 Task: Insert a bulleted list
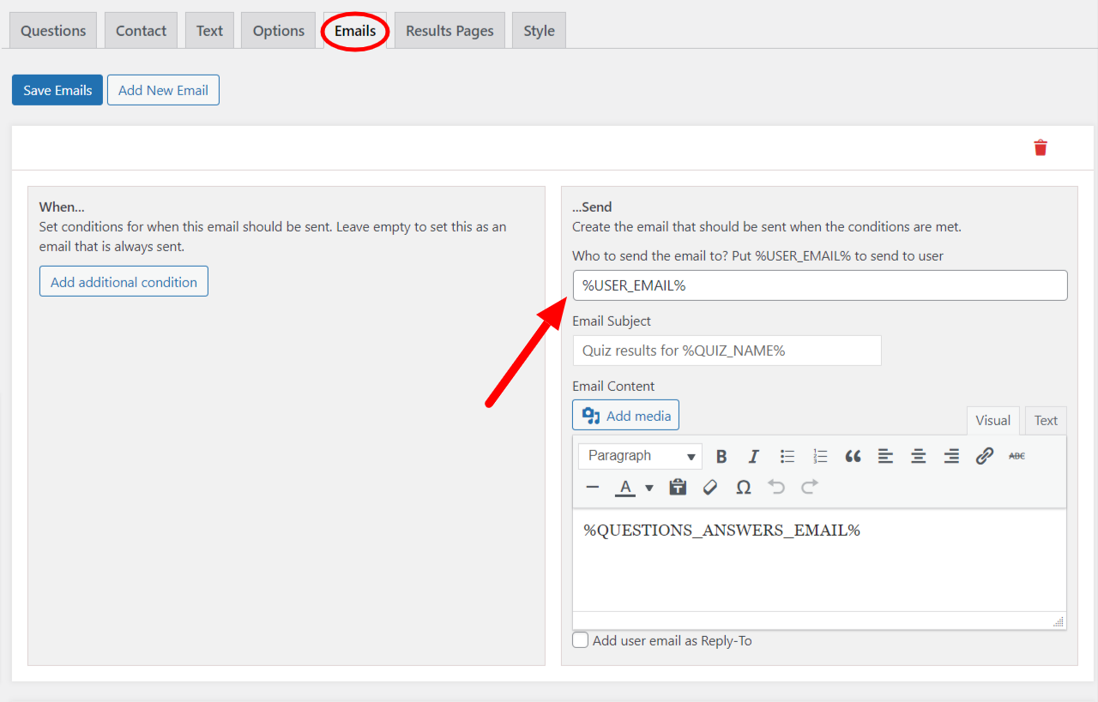click(x=787, y=455)
